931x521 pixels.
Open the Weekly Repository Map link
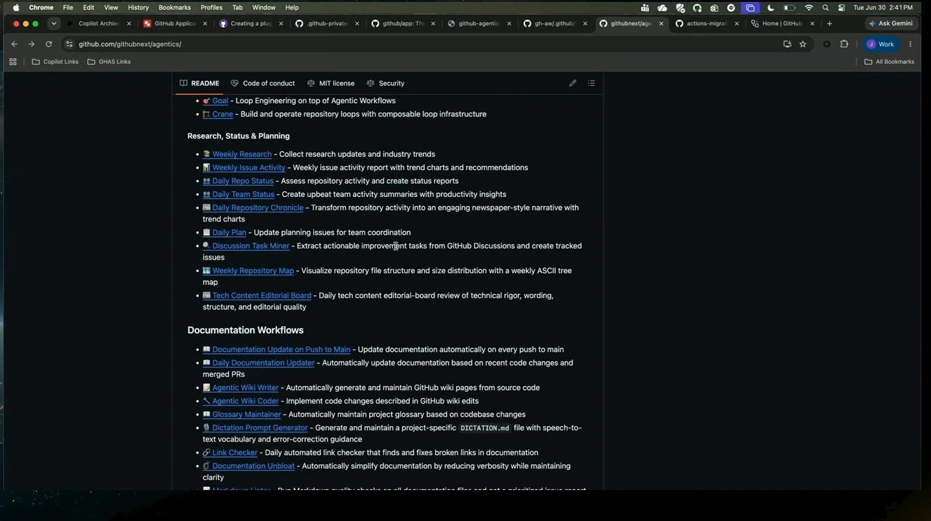click(253, 271)
